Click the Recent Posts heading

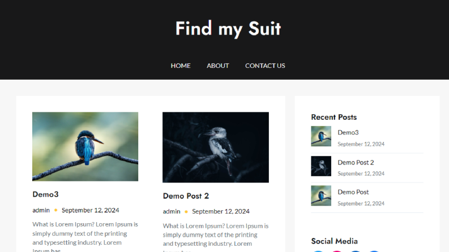(334, 117)
